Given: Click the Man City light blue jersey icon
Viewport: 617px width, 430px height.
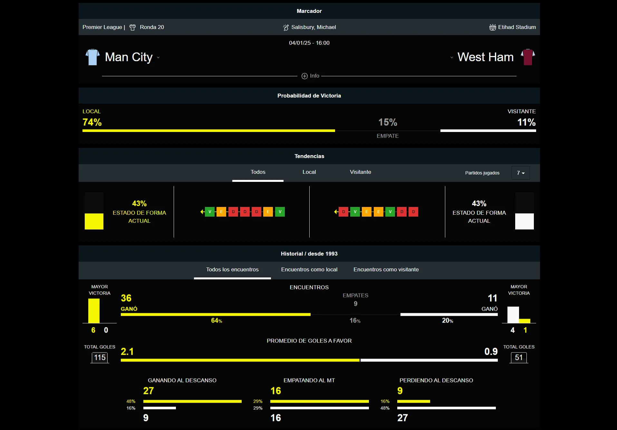Looking at the screenshot, I should (x=92, y=57).
